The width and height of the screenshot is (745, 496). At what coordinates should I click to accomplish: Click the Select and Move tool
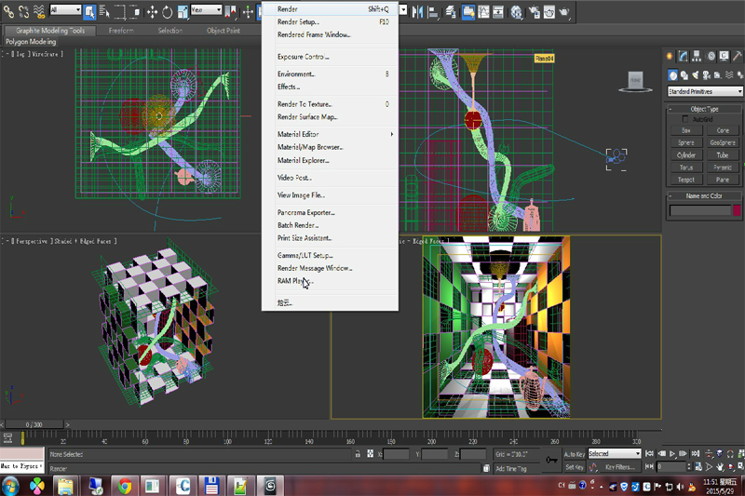(x=151, y=11)
